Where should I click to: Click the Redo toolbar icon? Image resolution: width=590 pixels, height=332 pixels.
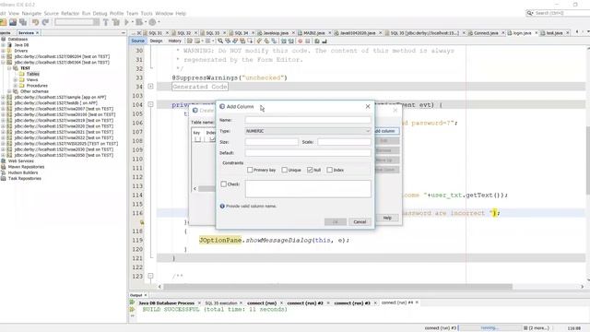click(x=45, y=22)
